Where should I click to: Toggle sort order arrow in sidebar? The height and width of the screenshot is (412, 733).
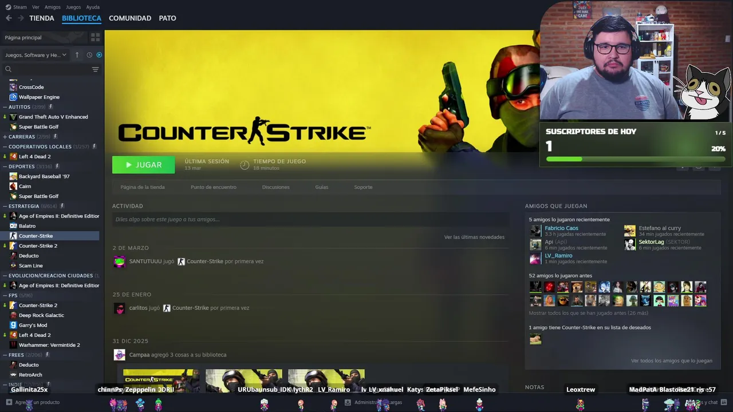click(77, 55)
